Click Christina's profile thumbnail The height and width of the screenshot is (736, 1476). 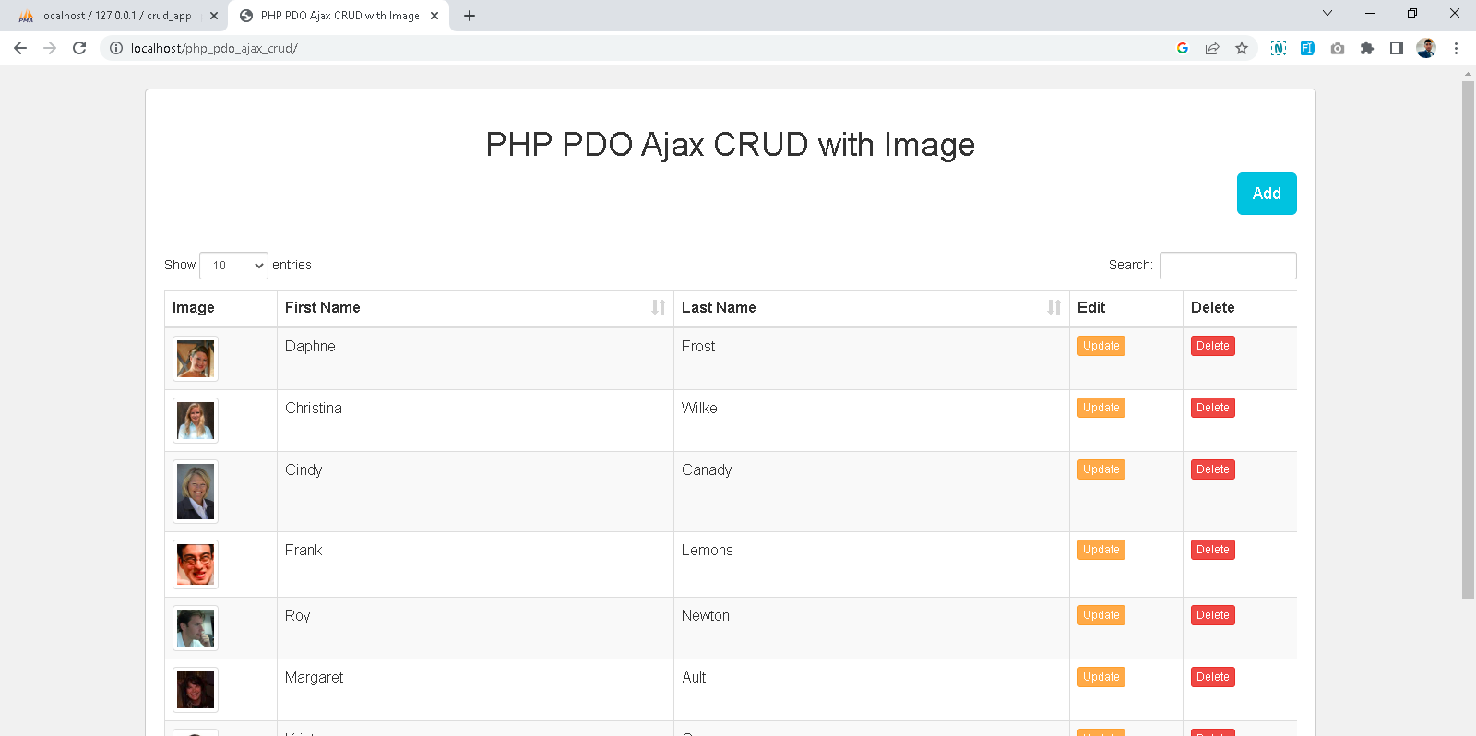coord(196,421)
